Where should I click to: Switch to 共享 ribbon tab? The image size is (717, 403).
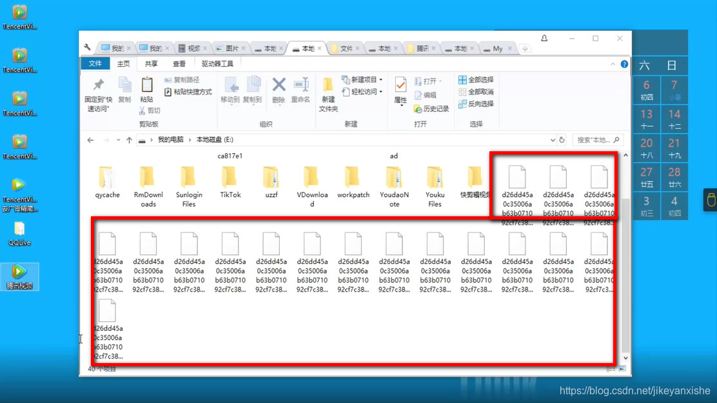click(152, 64)
